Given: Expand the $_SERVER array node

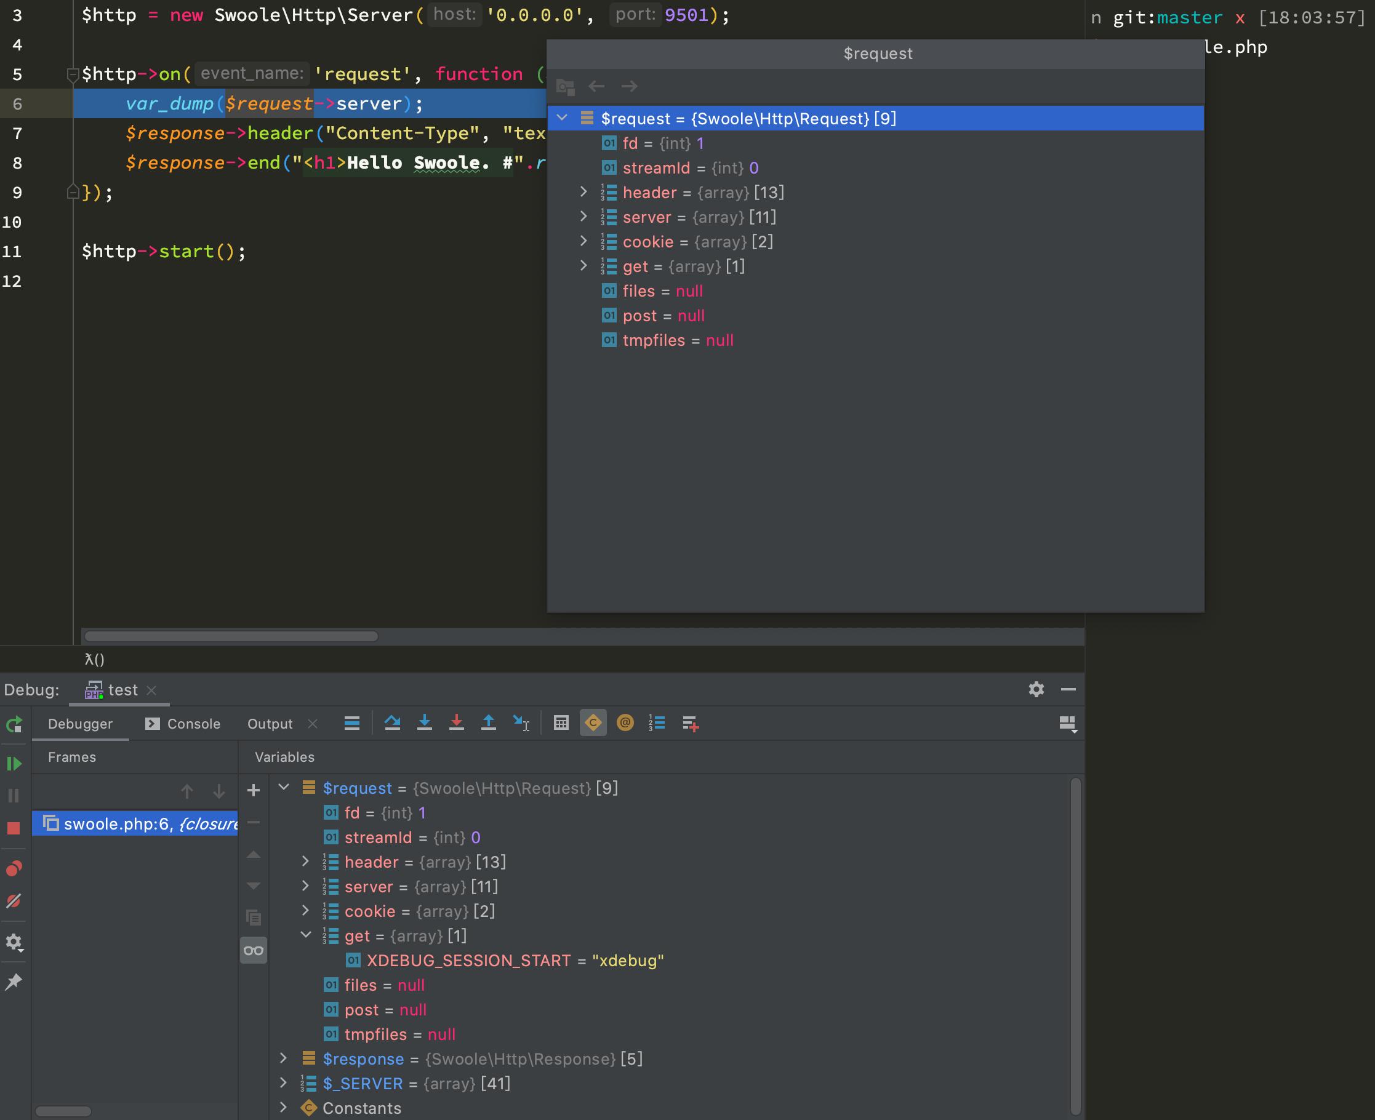Looking at the screenshot, I should 283,1083.
